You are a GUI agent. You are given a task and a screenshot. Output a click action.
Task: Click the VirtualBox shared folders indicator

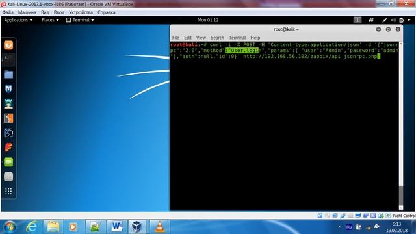(350, 216)
